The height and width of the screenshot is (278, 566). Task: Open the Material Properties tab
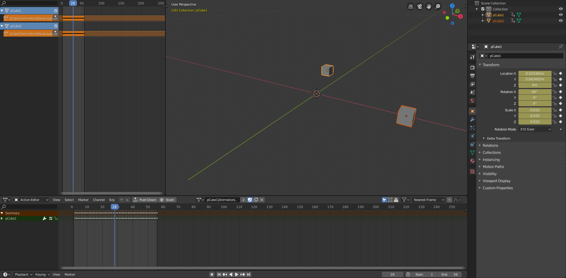[x=472, y=161]
